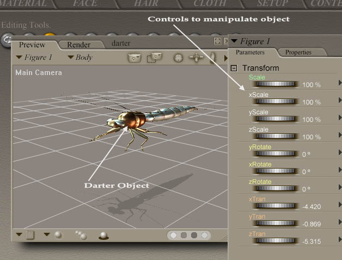
Task: Open the yTran dial options arrow
Action: click(340, 222)
